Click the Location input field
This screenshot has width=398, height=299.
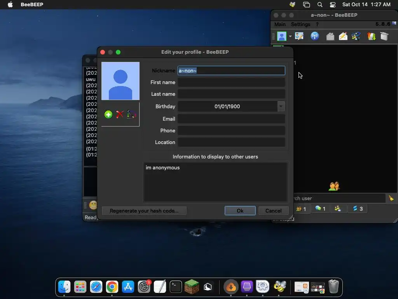coord(231,142)
